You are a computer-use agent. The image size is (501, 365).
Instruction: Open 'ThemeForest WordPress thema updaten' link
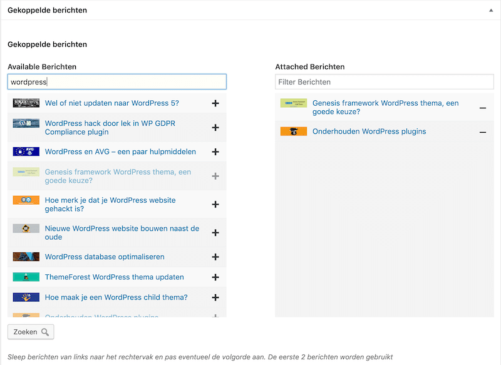[x=115, y=277]
